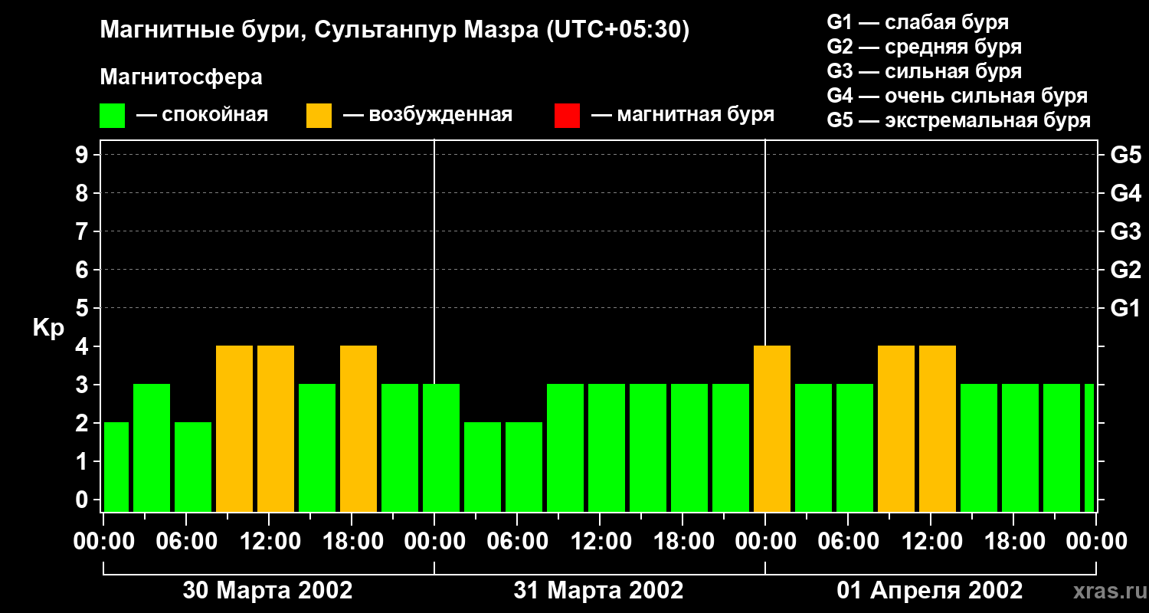Click the '06:00' time label above 01 Апреля
Viewport: 1149px width, 613px height.
point(848,541)
